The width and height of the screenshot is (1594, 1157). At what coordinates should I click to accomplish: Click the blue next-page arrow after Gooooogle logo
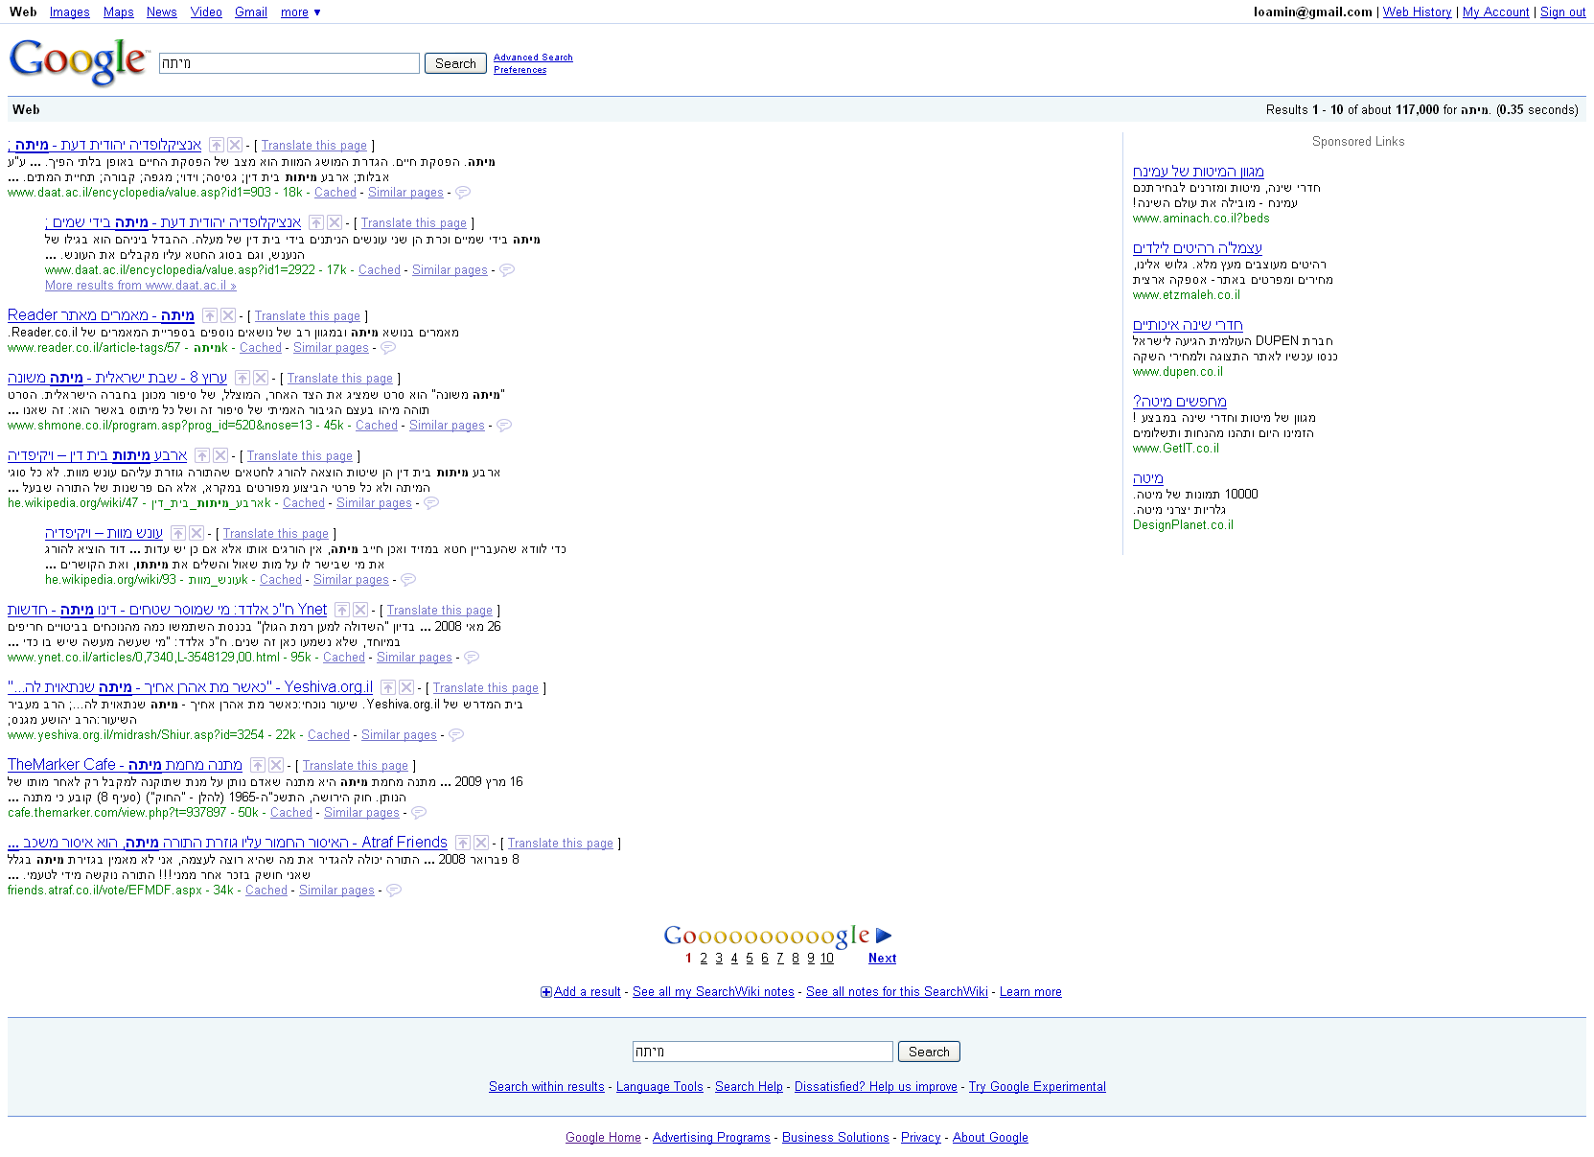click(884, 936)
